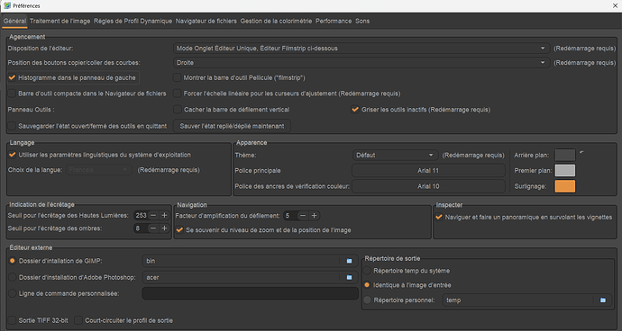Click the Ligne de commande personnalisée field
Screen dimensions: 622x331
pyautogui.click(x=251, y=293)
